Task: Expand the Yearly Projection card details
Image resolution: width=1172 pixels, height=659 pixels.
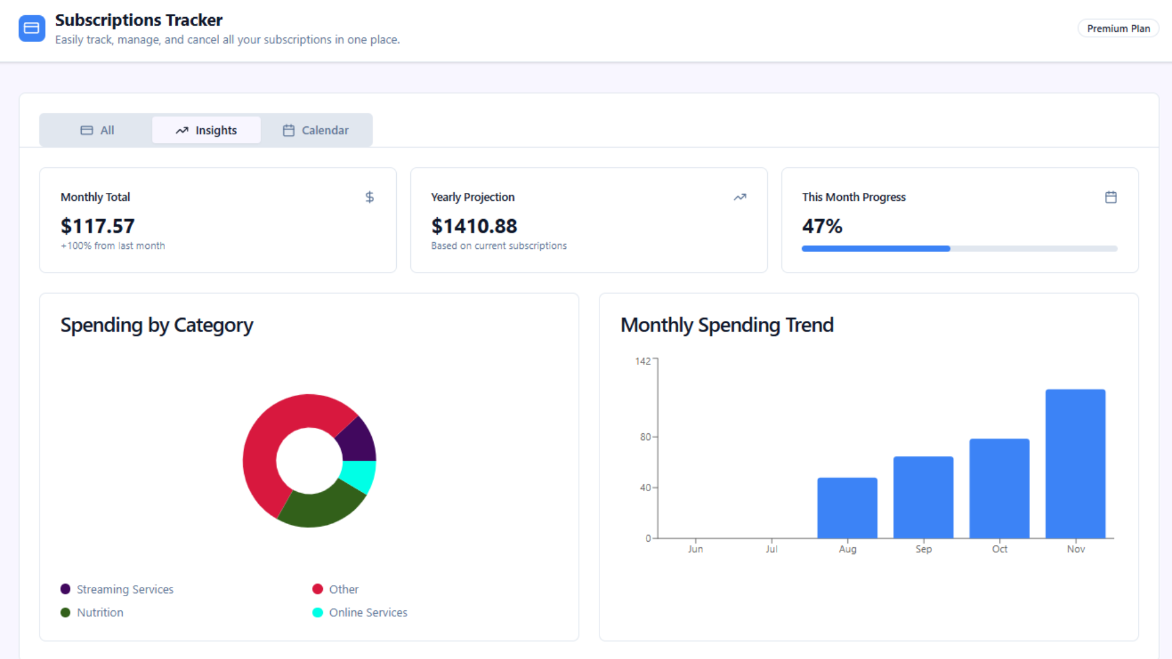Action: pyautogui.click(x=588, y=220)
